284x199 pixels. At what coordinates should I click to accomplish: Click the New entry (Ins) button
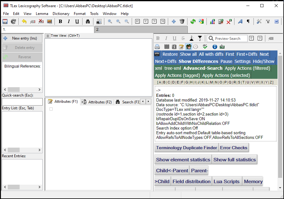(22, 38)
